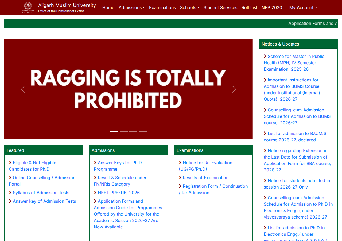Image resolution: width=342 pixels, height=241 pixels.
Task: Open the My Account dropdown
Action: coord(304,7)
